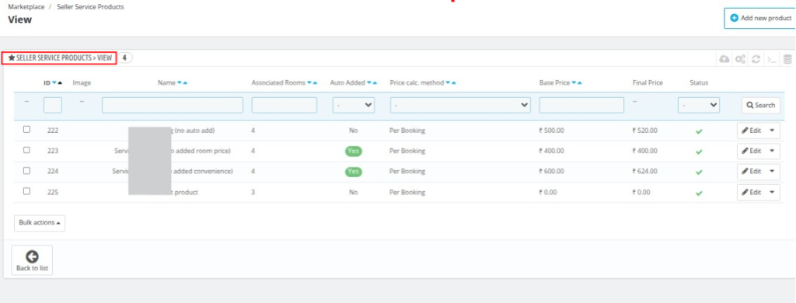Sort Base Price ascending arrow
The width and height of the screenshot is (796, 303).
579,82
